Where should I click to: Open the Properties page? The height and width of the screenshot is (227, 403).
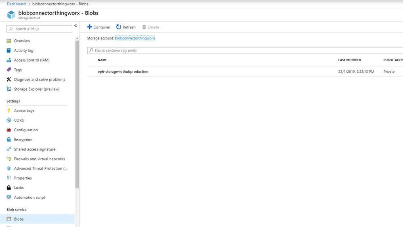coord(23,178)
